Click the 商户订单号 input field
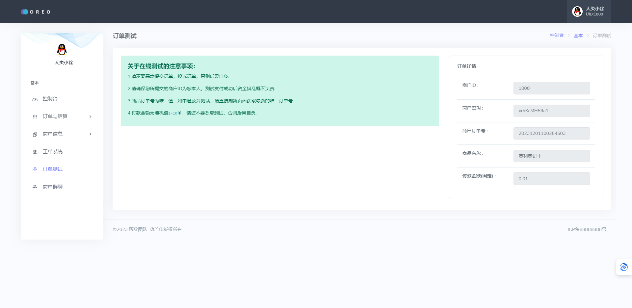This screenshot has height=308, width=632. (552, 133)
